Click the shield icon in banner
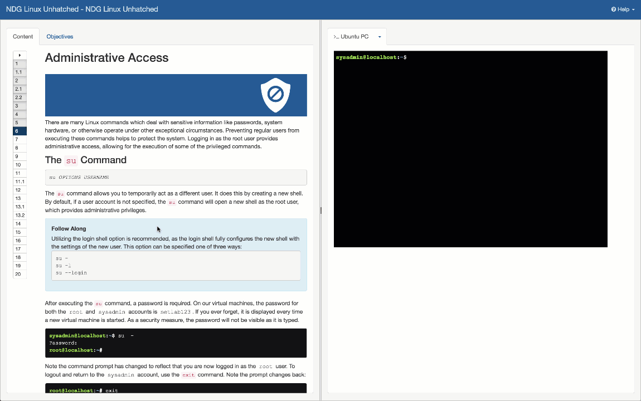 (275, 95)
